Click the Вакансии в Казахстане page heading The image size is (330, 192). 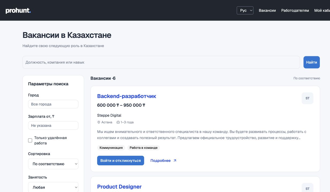pos(67,35)
